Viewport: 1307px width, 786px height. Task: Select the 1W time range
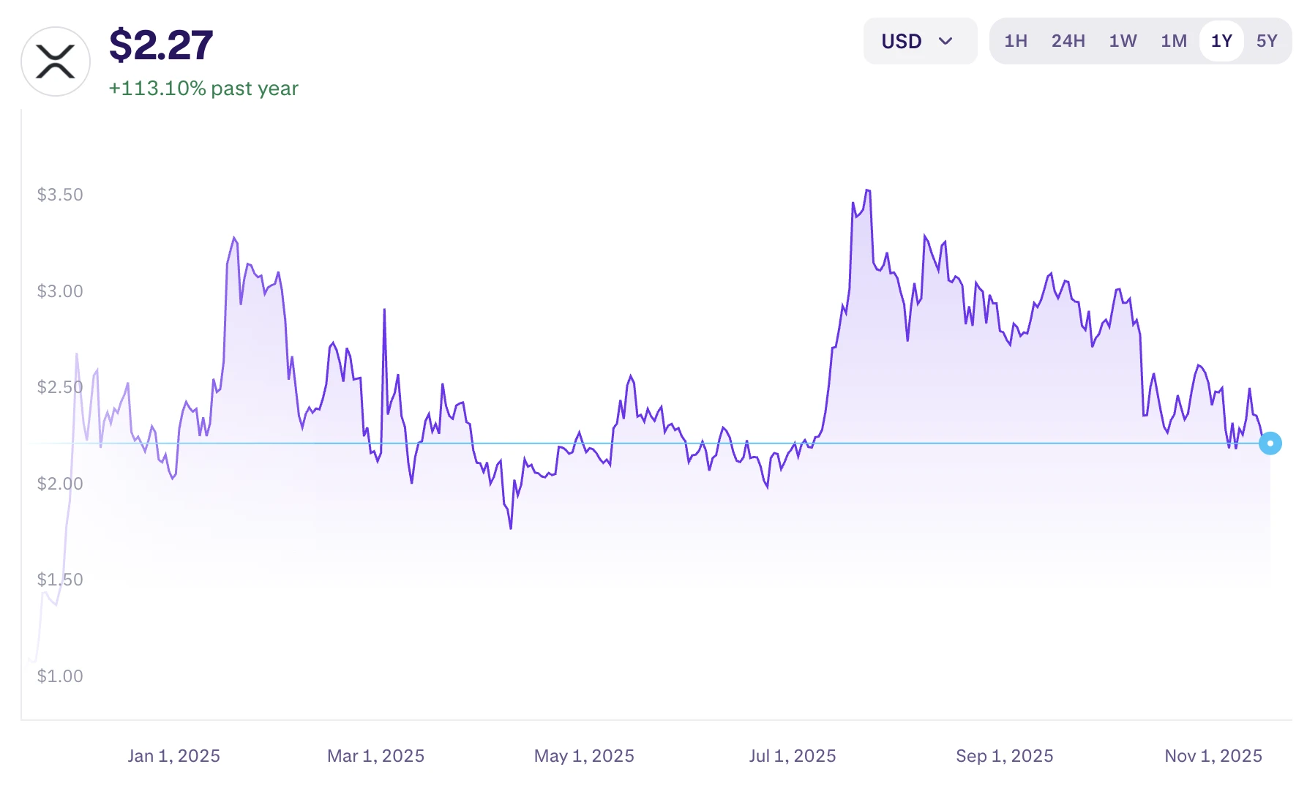1123,41
